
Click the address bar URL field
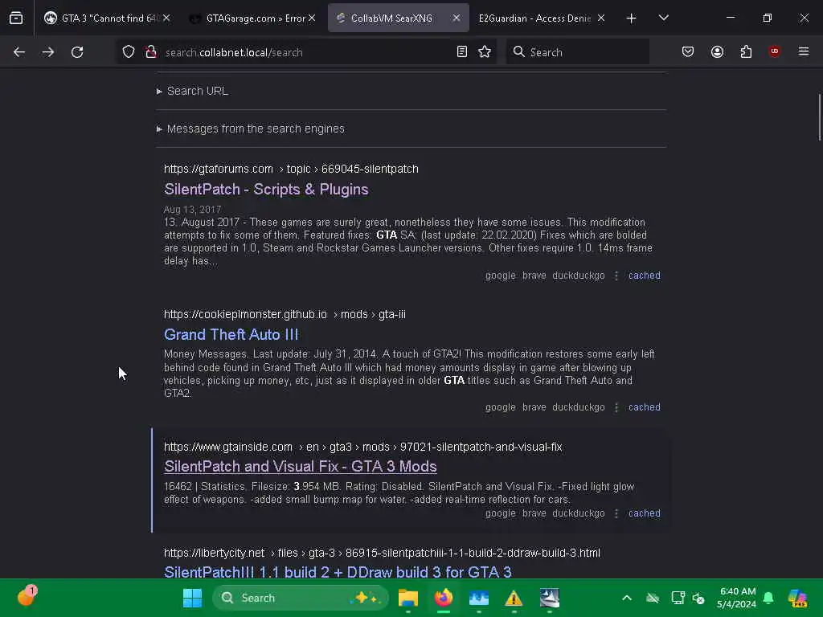click(x=307, y=52)
